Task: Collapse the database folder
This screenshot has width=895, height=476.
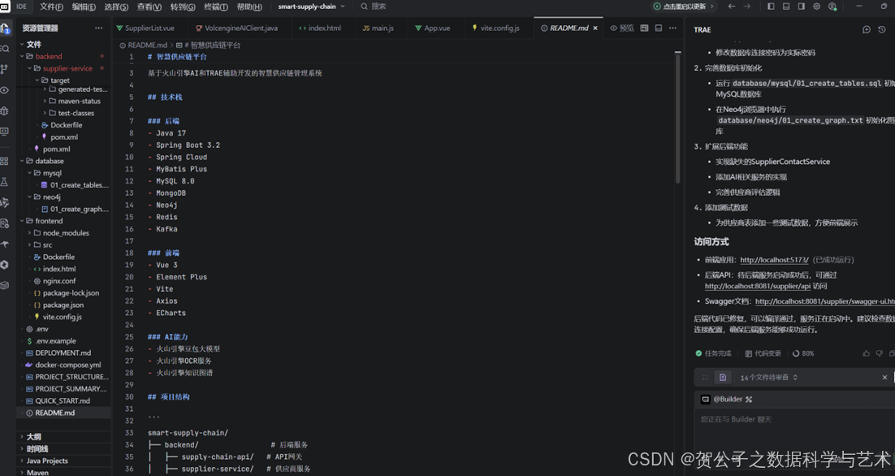Action: (42, 161)
